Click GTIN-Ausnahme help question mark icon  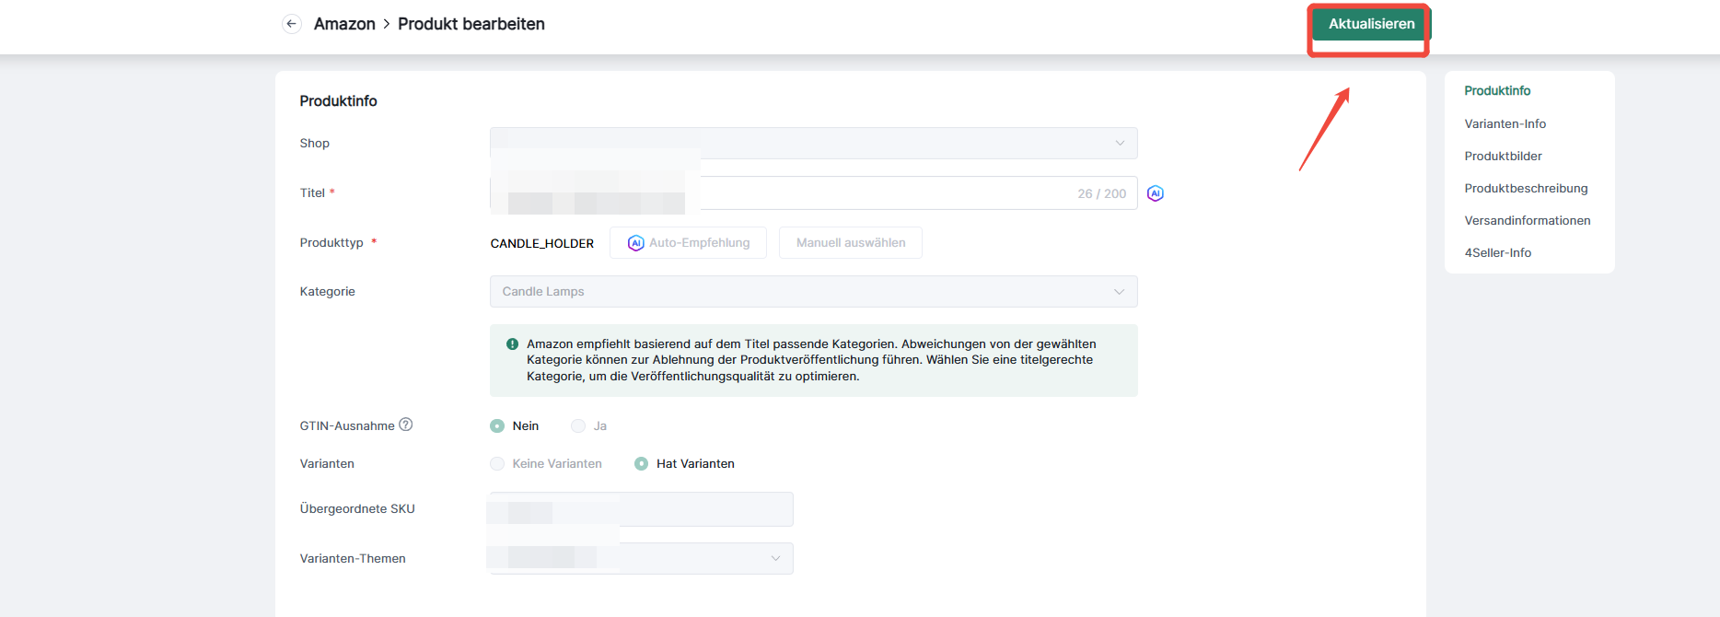pos(406,425)
